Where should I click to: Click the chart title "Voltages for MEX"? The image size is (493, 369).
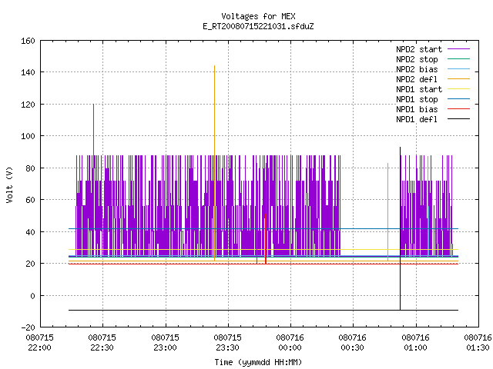(x=258, y=16)
